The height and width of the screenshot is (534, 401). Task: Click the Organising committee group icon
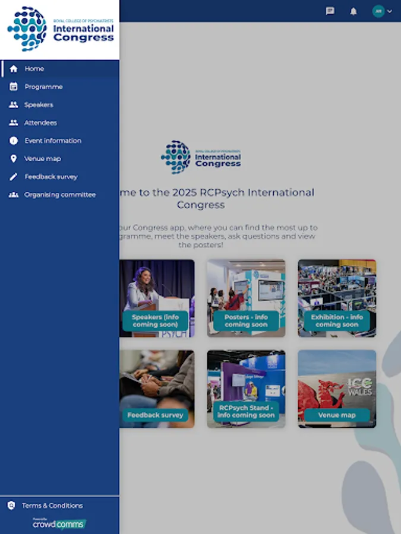[x=13, y=195]
